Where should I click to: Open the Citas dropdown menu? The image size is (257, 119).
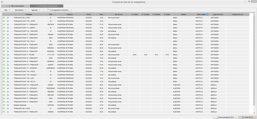tap(7, 10)
